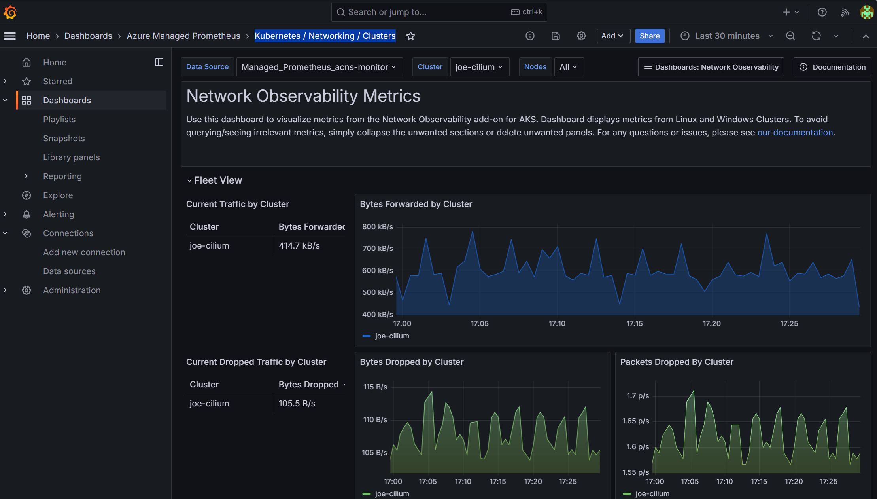Open Add new connection in sidebar

84,252
